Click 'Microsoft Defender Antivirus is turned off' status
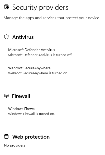The height and width of the screenshot is (155, 105). tap(40, 55)
